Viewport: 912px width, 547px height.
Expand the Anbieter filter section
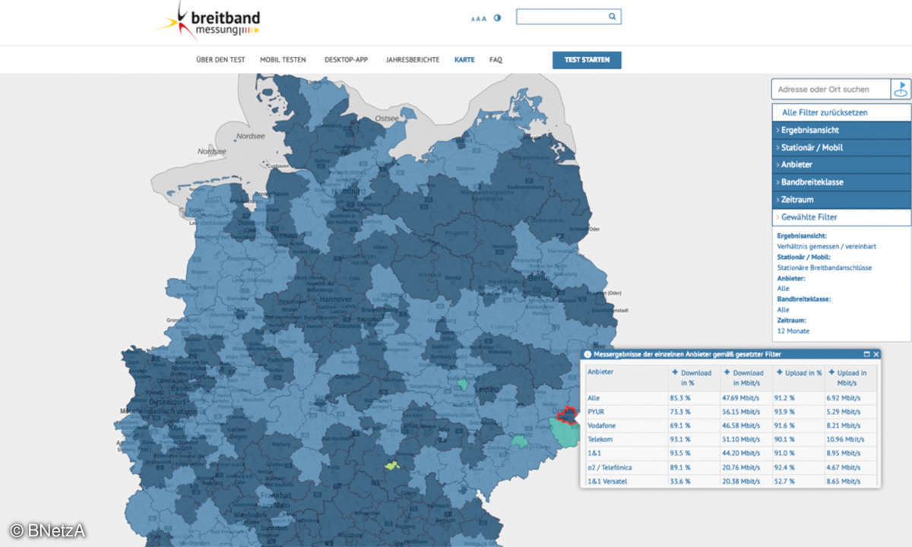(x=841, y=165)
